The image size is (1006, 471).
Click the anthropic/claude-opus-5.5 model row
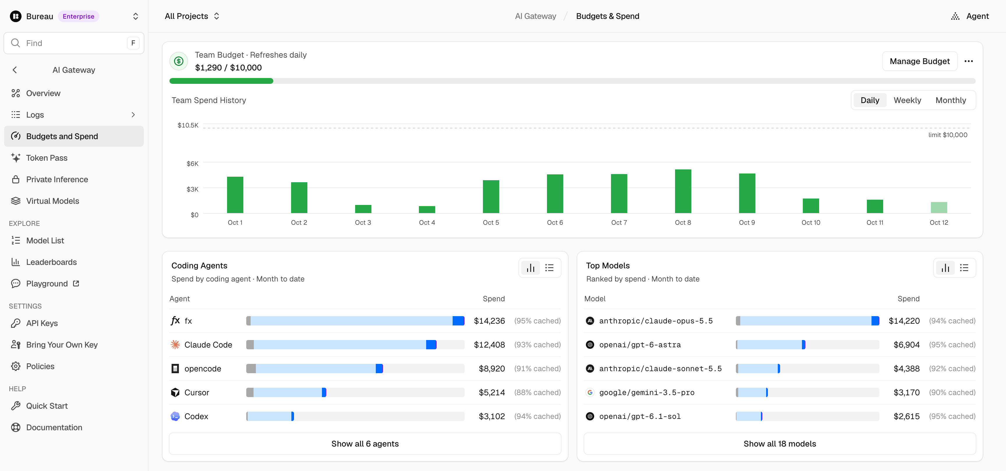[780, 321]
